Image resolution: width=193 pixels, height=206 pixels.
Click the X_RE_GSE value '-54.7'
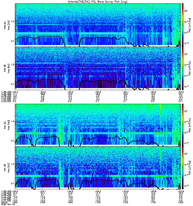pos(42,191)
